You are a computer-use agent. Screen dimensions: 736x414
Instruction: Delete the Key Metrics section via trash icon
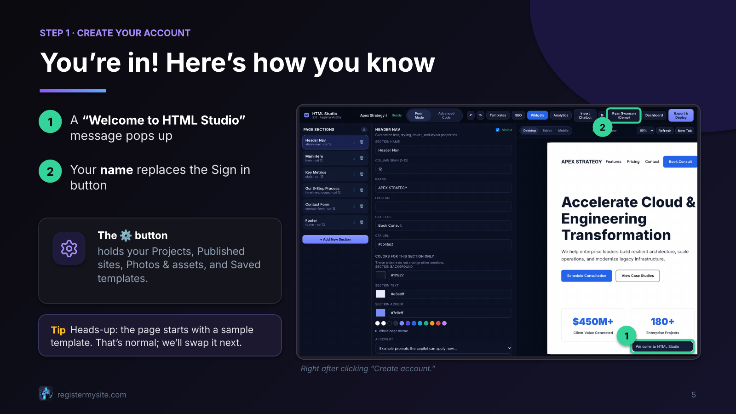pos(362,174)
